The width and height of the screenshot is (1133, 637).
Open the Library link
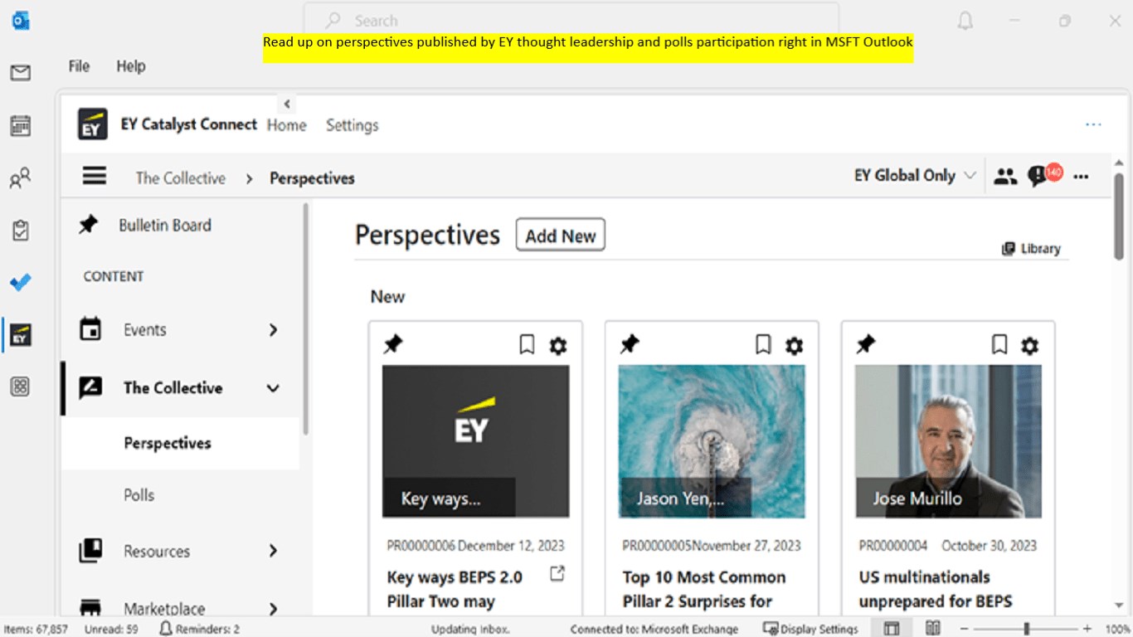point(1031,249)
